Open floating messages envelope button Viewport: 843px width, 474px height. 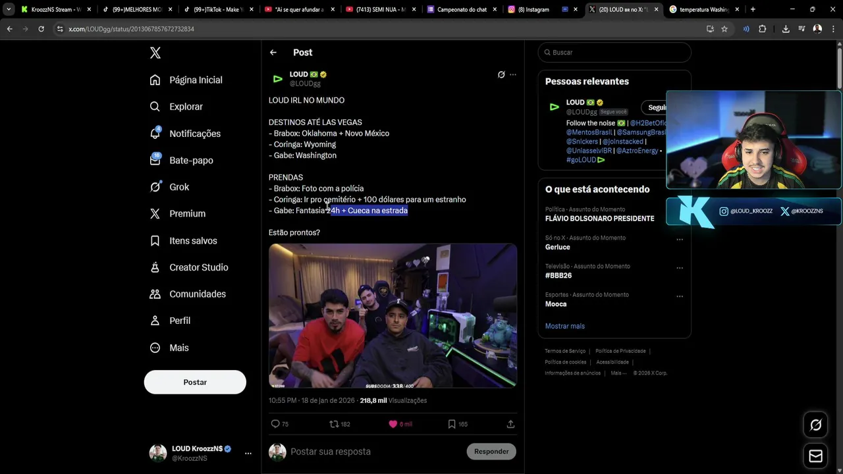815,456
